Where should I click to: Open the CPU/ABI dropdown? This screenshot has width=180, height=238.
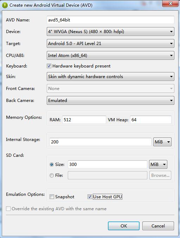(110, 56)
